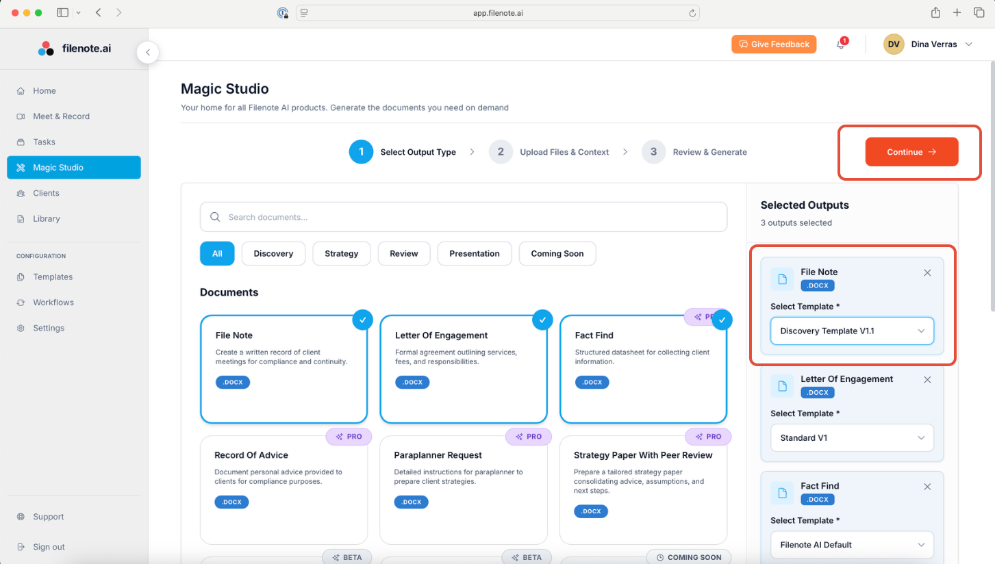Click the Tasks icon in sidebar
995x564 pixels.
21,142
